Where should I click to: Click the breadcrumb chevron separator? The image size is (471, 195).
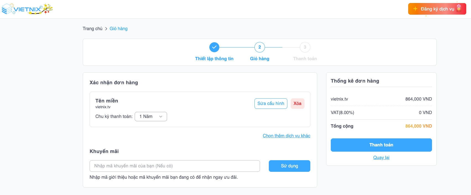coord(106,29)
